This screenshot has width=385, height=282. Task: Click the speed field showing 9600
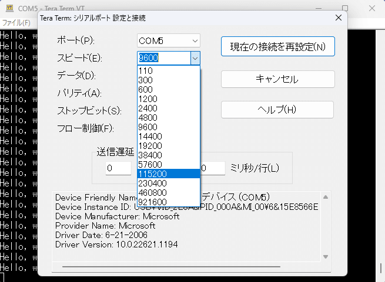pyautogui.click(x=164, y=58)
